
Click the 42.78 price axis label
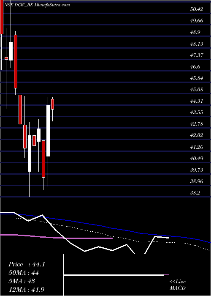coord(197,124)
